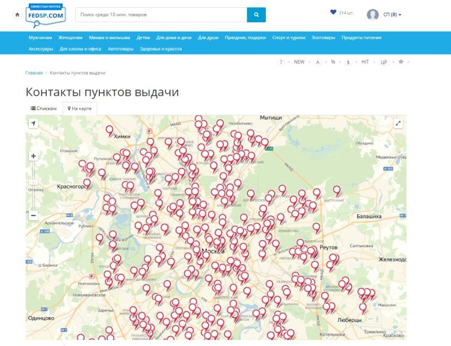The image size is (451, 346).
Task: Click the question mark filter badge
Action: coord(281,63)
